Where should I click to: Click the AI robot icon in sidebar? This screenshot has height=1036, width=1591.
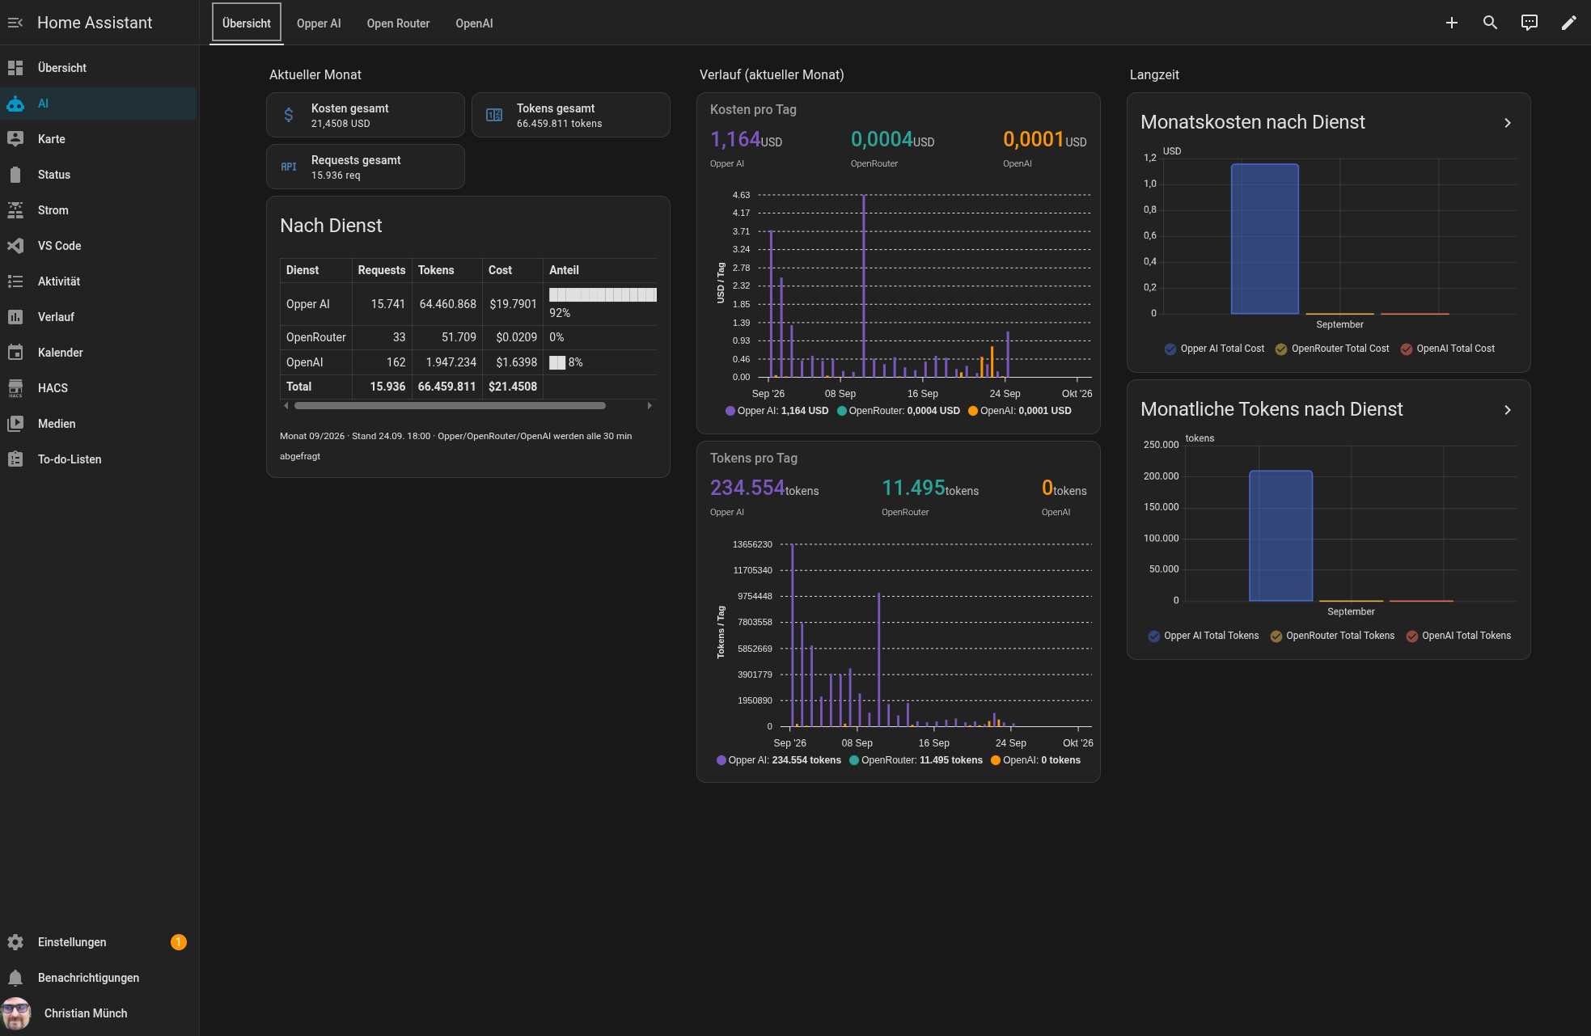point(15,104)
